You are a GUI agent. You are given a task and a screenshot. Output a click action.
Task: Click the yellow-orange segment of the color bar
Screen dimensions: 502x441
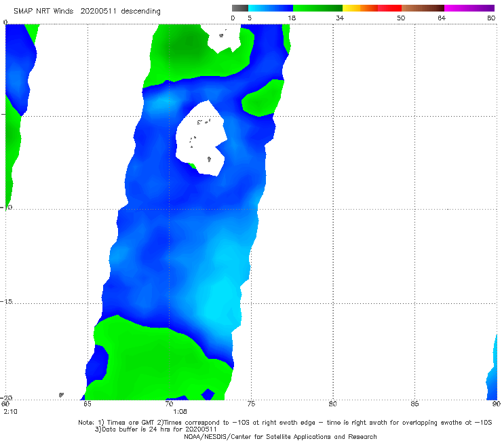click(x=360, y=8)
